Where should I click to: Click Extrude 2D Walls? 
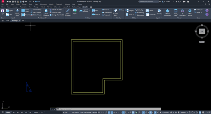(56, 10)
